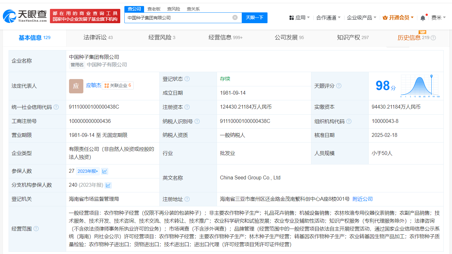Open legal representative 应敏杰 link
The image size is (452, 254).
pos(94,85)
